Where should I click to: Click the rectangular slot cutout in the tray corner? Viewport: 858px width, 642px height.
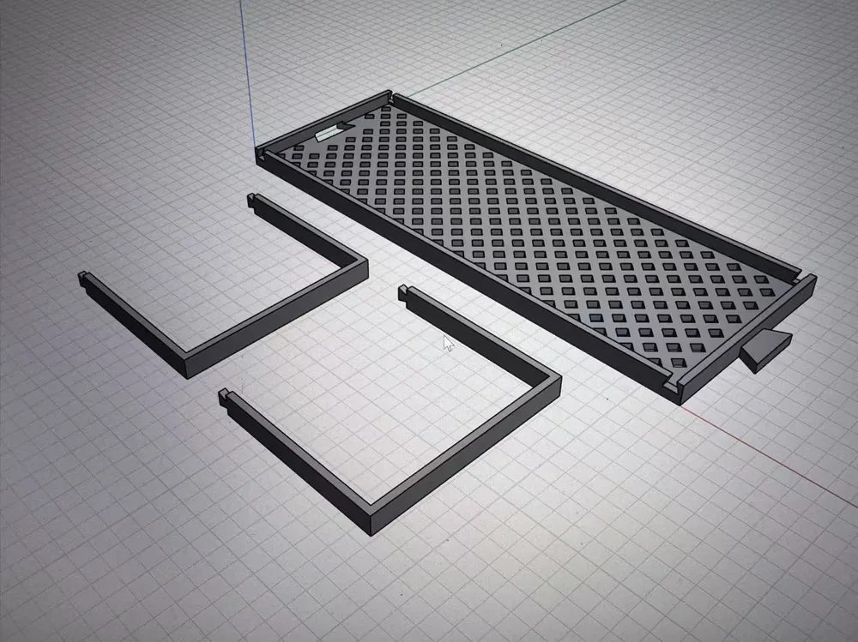tap(329, 133)
